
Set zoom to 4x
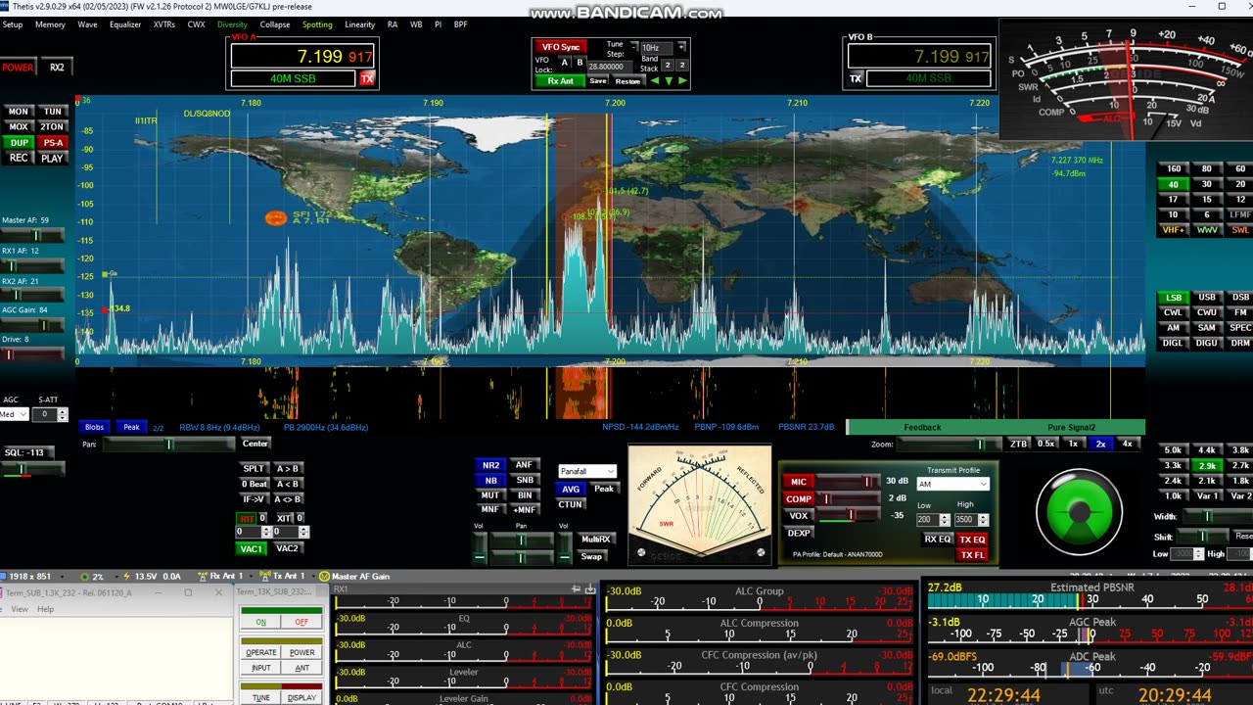[x=1127, y=444]
